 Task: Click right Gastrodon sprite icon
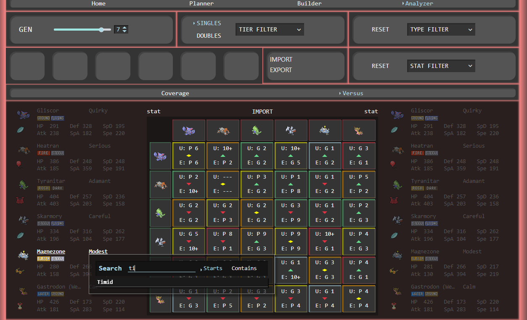coord(397,290)
